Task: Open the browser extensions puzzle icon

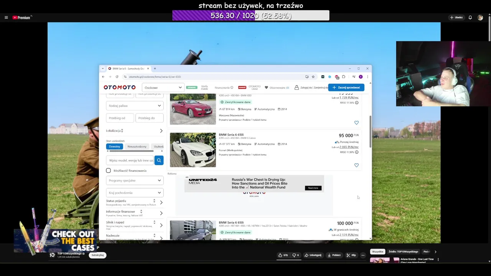Action: point(344,77)
